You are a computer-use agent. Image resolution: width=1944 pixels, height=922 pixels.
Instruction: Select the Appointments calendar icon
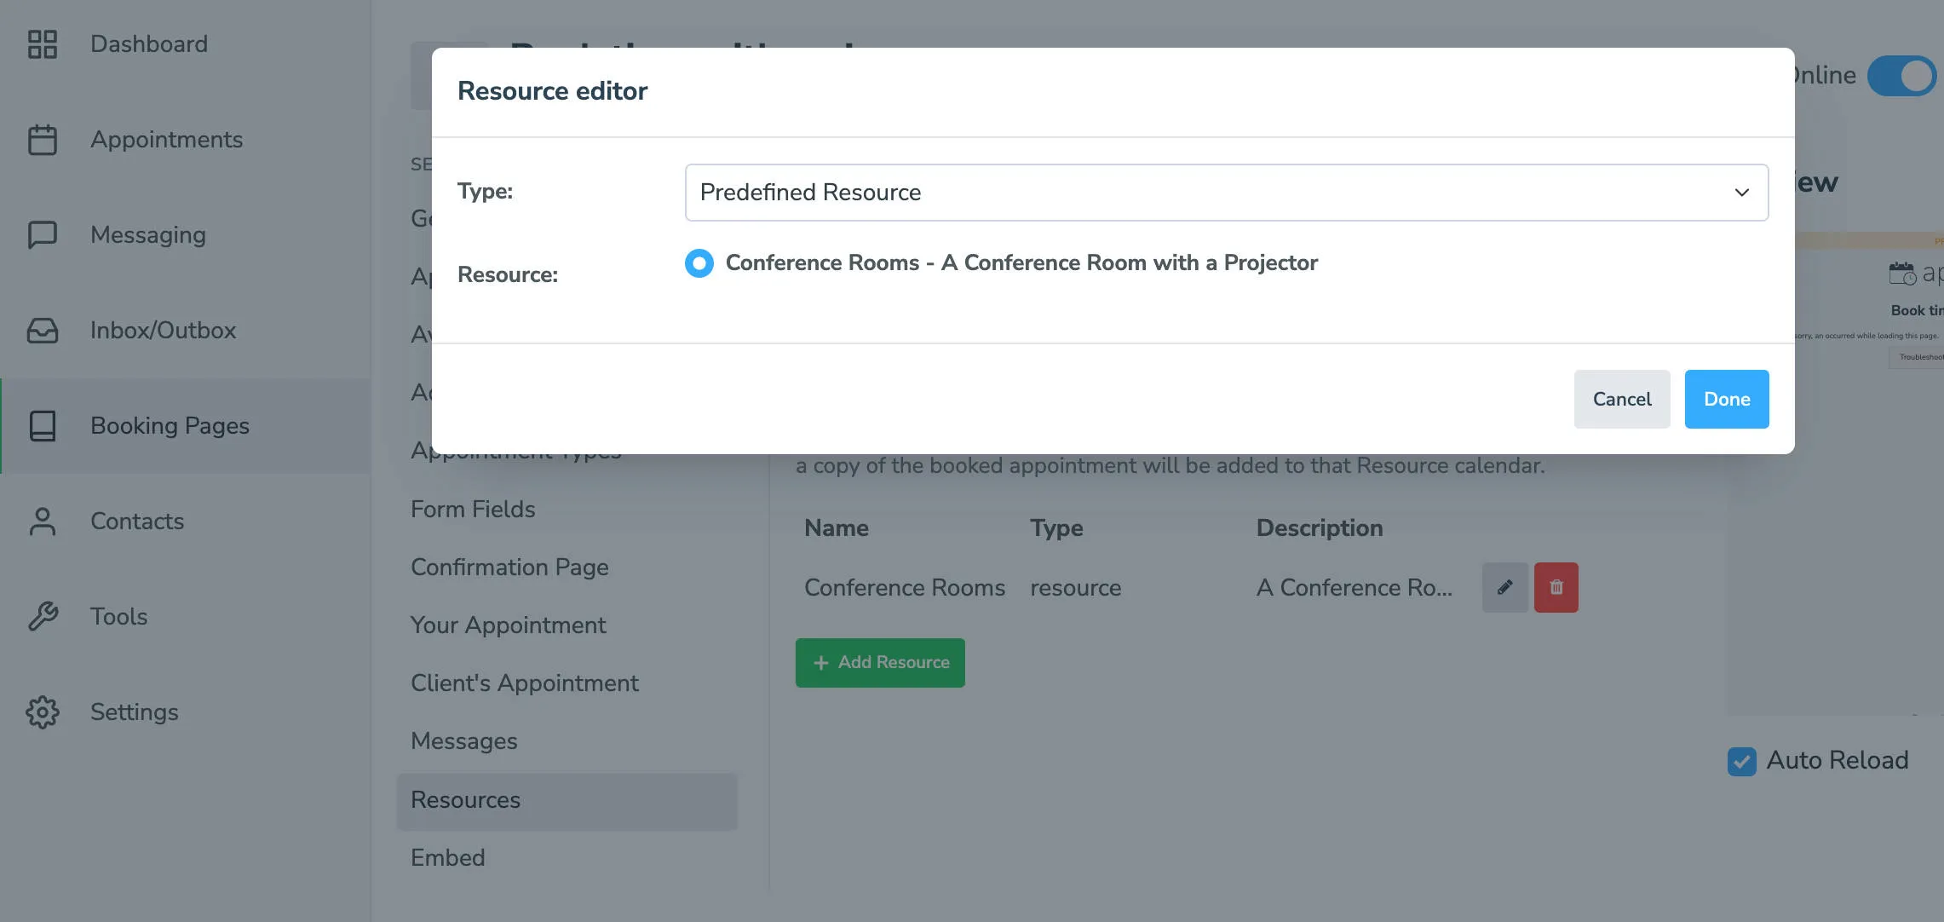[x=43, y=140]
